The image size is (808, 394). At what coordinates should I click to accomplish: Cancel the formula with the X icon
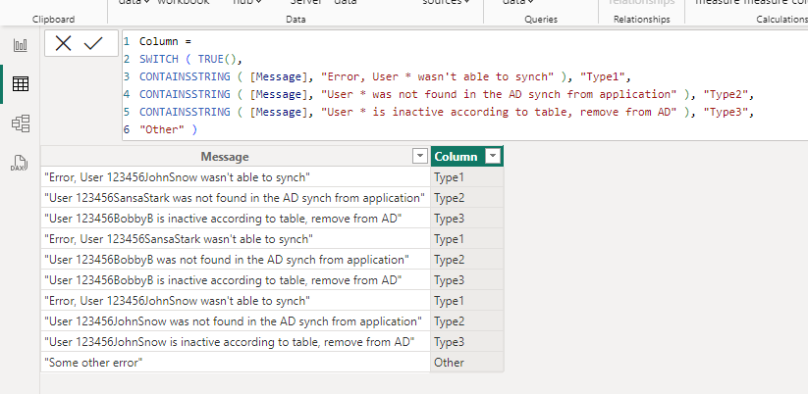pos(64,43)
